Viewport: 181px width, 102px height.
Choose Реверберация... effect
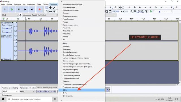pos(81,19)
